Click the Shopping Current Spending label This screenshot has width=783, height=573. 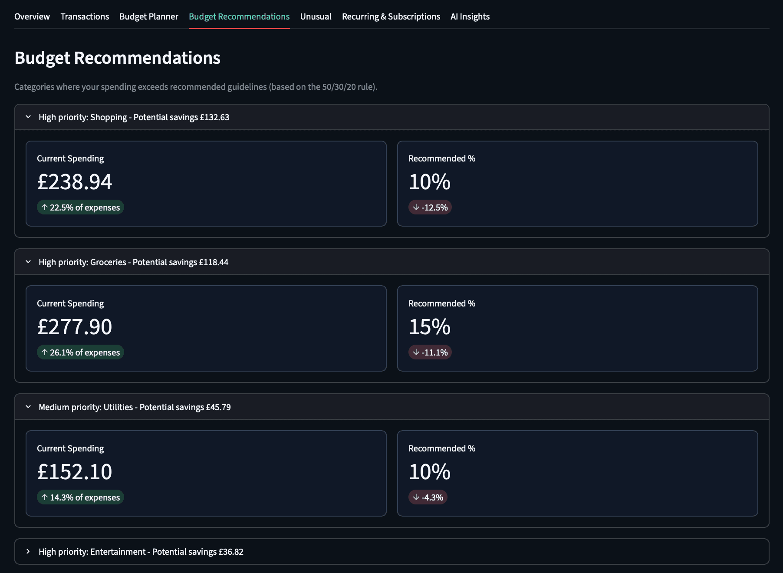70,158
